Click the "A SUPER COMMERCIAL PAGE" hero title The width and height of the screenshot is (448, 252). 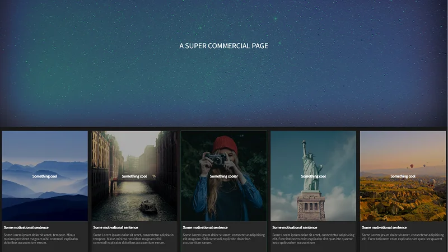223,46
